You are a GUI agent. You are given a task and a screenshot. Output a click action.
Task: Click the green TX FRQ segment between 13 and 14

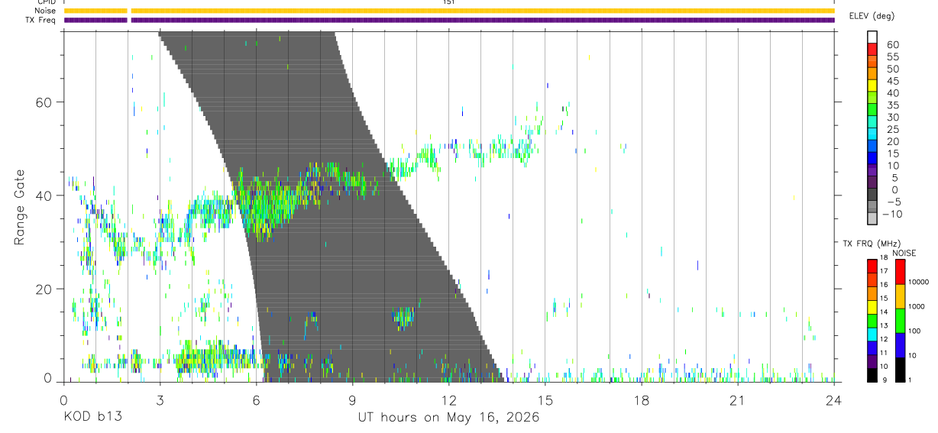coord(872,320)
